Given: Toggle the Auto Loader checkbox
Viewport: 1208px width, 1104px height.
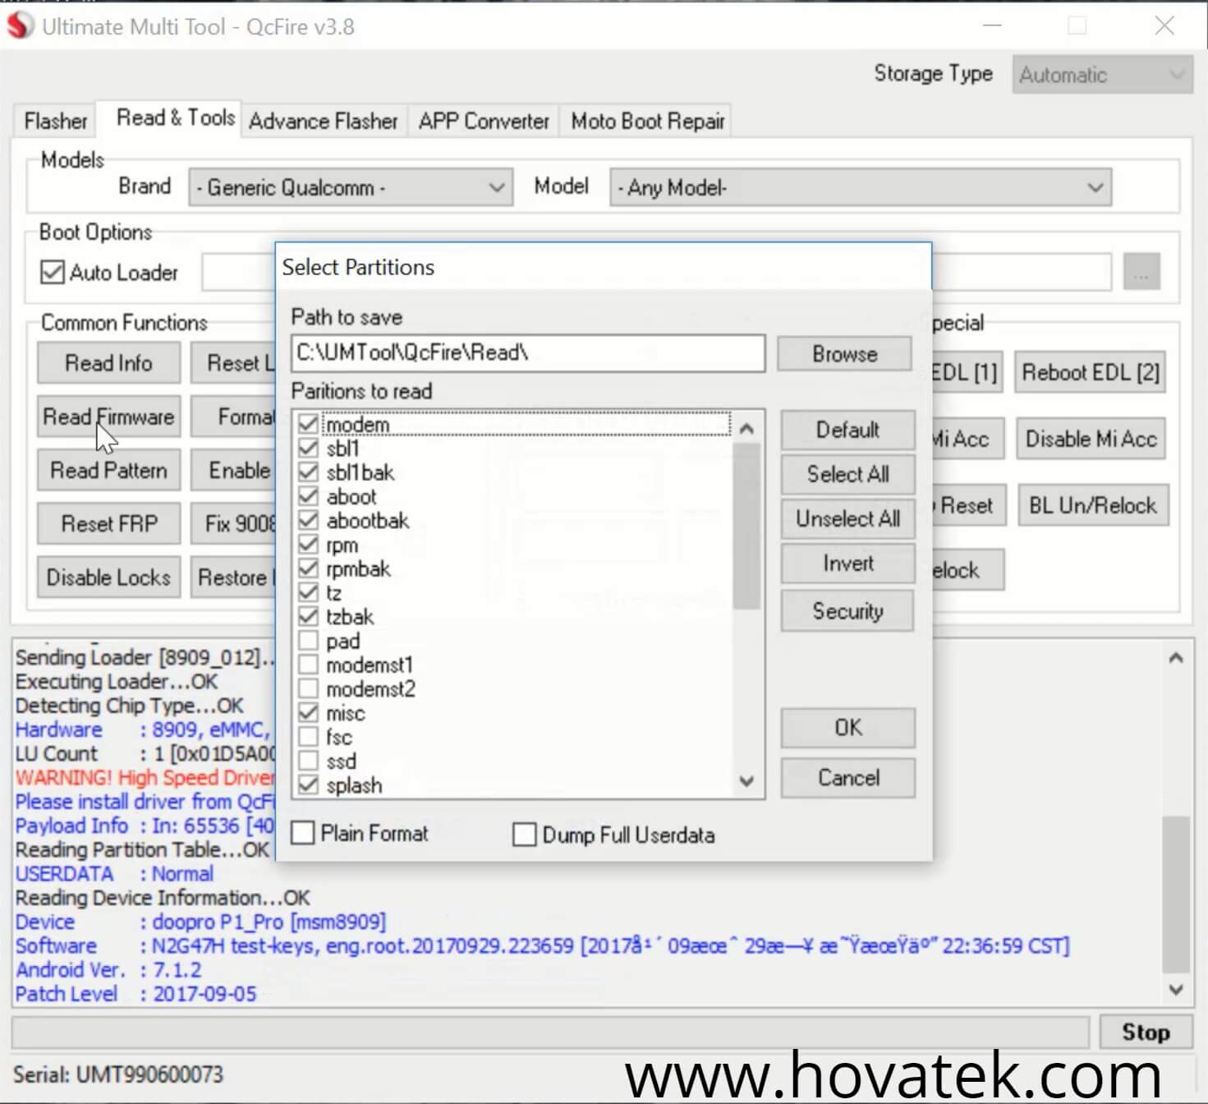Looking at the screenshot, I should (52, 272).
